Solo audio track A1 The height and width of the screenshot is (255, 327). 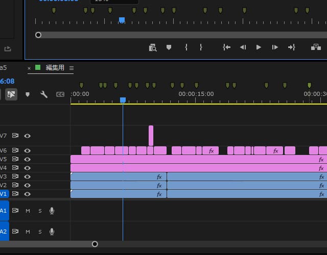[x=40, y=211]
